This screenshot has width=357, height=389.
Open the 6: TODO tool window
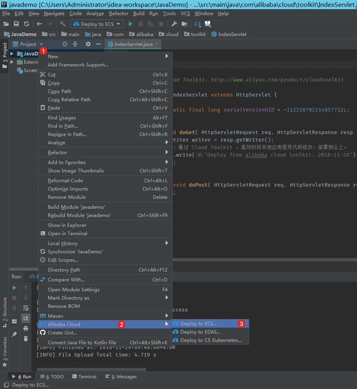[x=52, y=377]
